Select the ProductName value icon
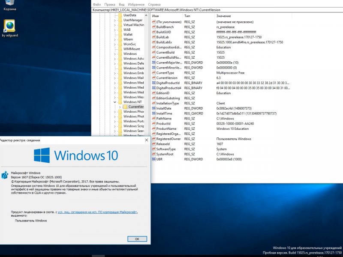Image resolution: width=343 pixels, height=257 pixels. point(153,128)
